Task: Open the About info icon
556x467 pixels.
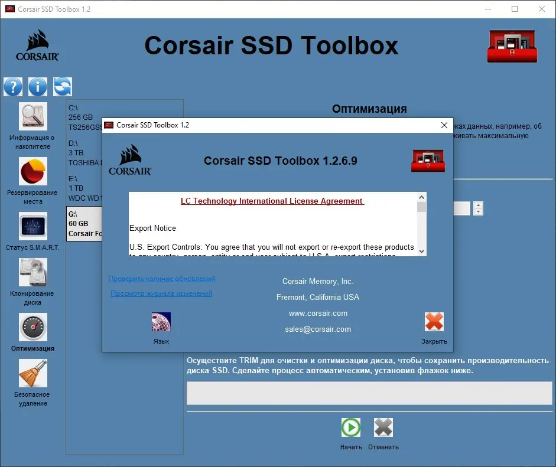Action: tap(38, 87)
